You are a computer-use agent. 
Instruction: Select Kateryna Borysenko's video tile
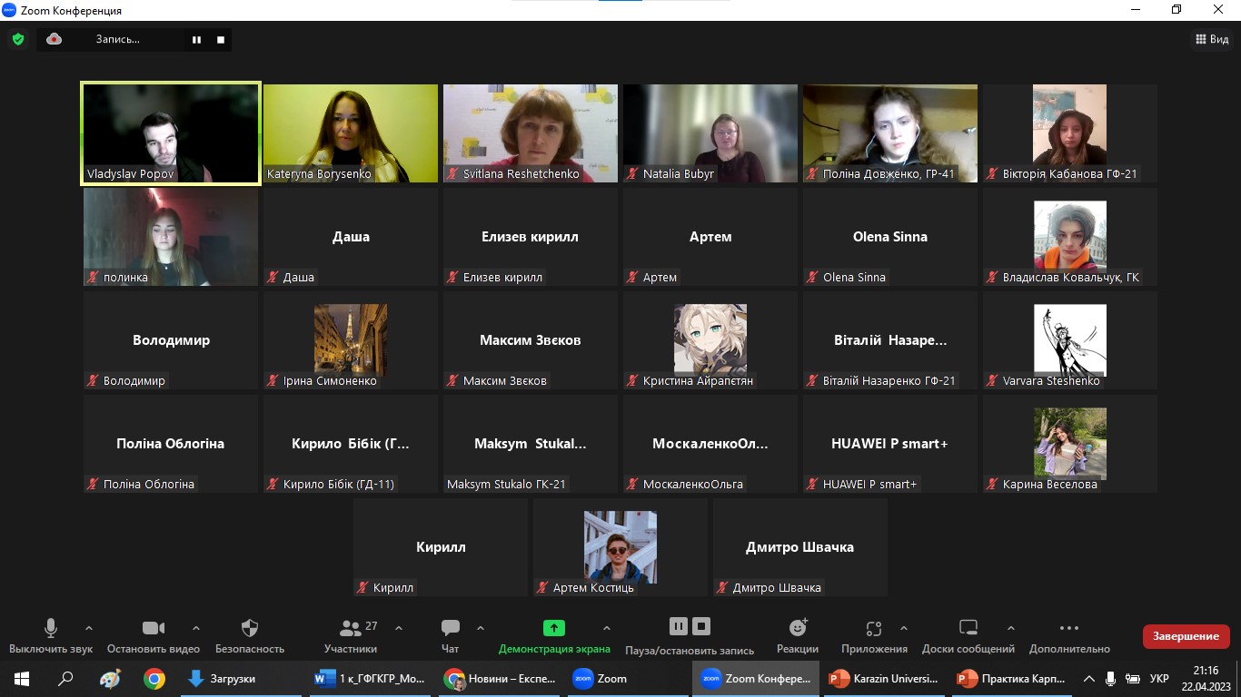coord(350,133)
